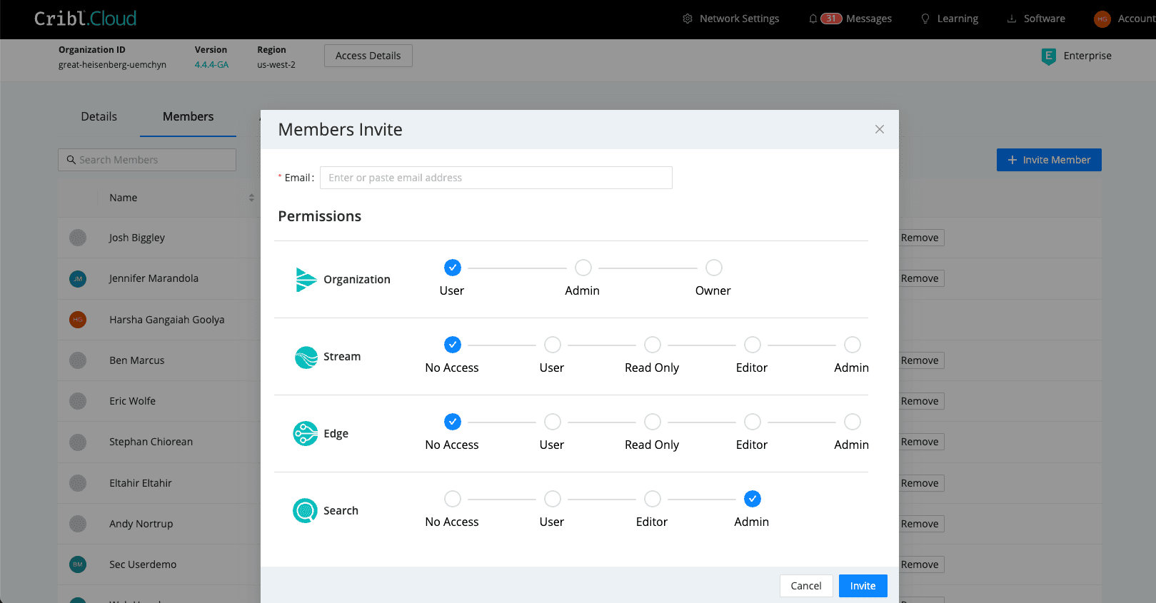Set Organization permission to Admin
The width and height of the screenshot is (1156, 603).
click(583, 268)
